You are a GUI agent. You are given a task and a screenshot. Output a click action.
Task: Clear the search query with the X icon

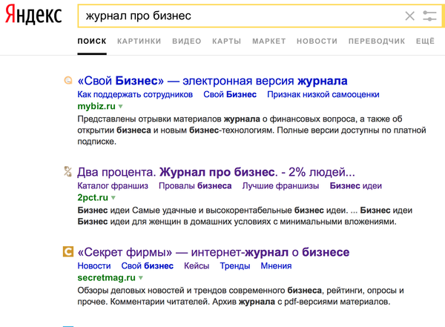pyautogui.click(x=410, y=16)
